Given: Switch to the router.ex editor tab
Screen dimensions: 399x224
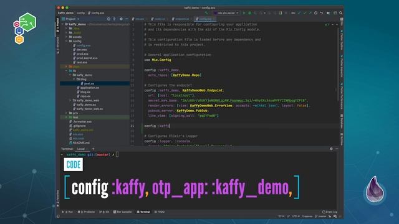Looking at the screenshot, I should (160, 19).
